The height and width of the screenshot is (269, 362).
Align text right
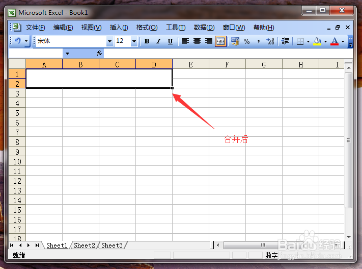pos(209,41)
